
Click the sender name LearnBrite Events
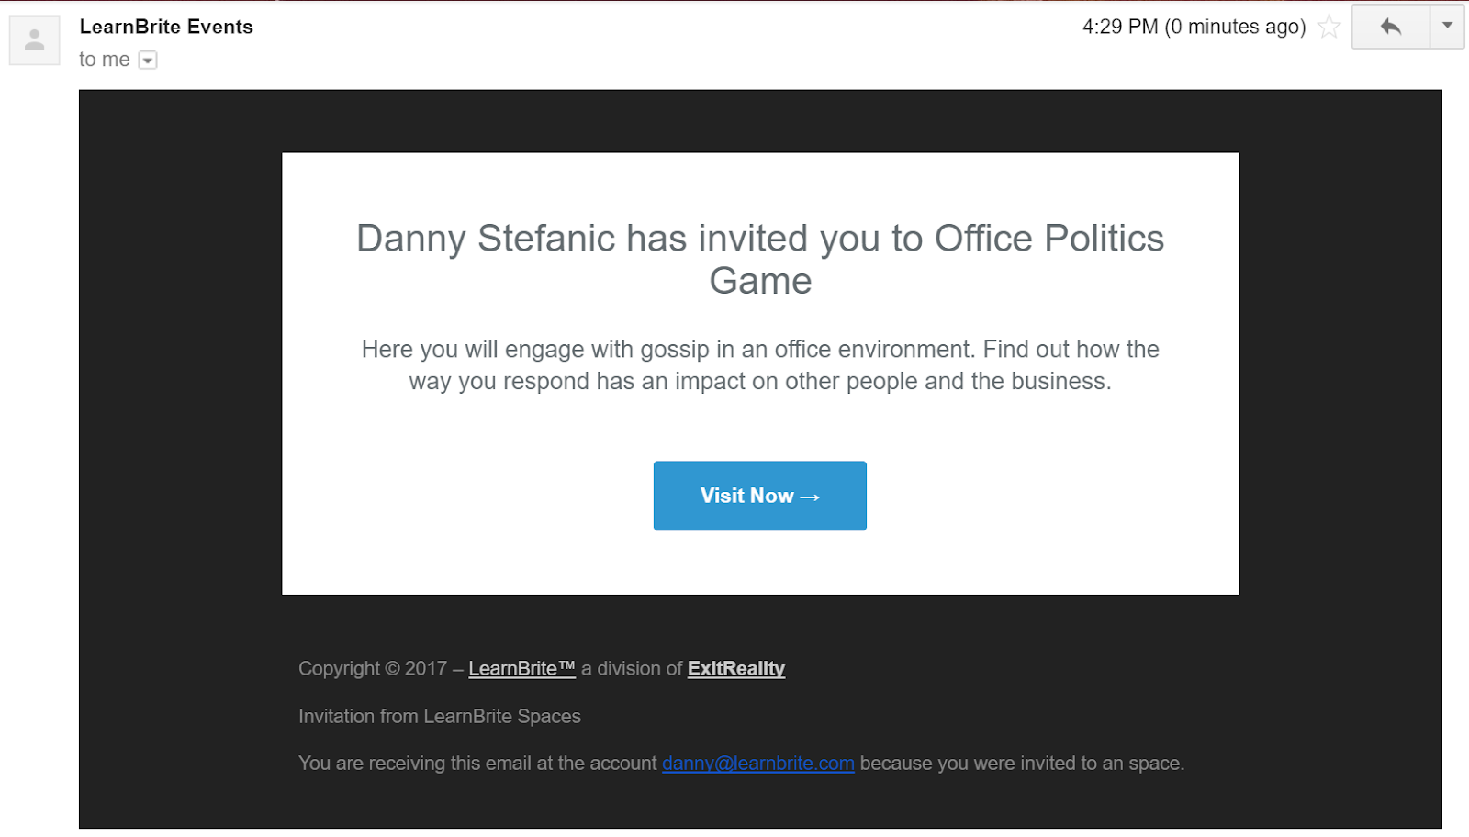(x=166, y=27)
